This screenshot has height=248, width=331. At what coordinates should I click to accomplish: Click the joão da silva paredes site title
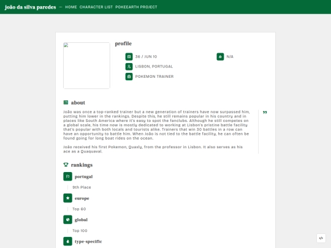point(30,7)
